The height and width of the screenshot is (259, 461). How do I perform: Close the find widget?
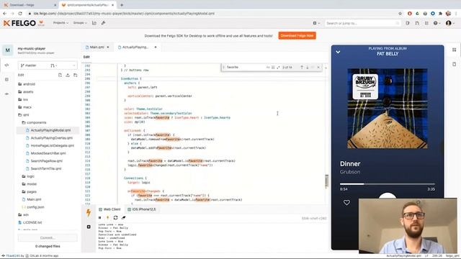click(318, 67)
